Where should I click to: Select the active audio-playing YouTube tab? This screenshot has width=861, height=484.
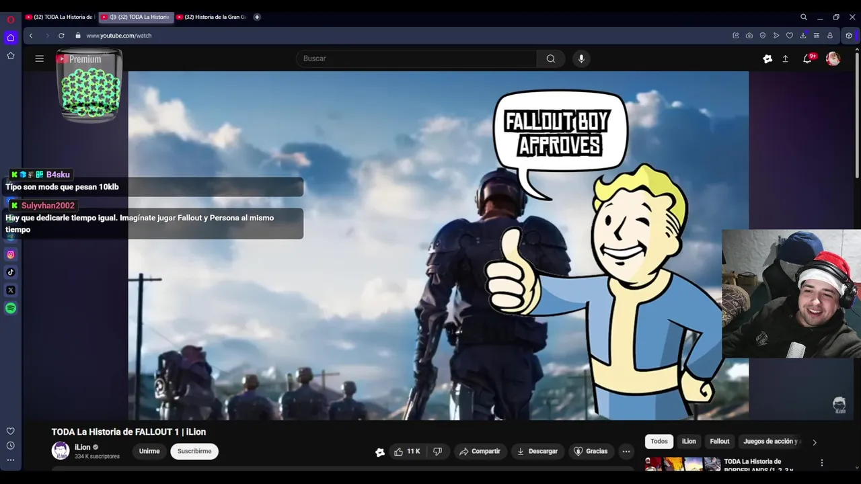click(137, 17)
